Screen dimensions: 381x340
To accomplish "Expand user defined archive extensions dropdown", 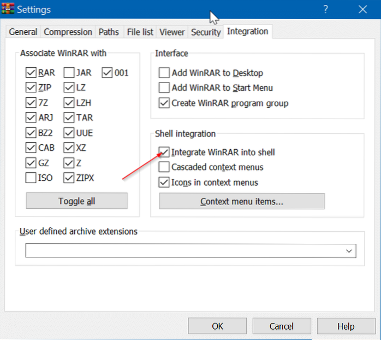I will 349,251.
